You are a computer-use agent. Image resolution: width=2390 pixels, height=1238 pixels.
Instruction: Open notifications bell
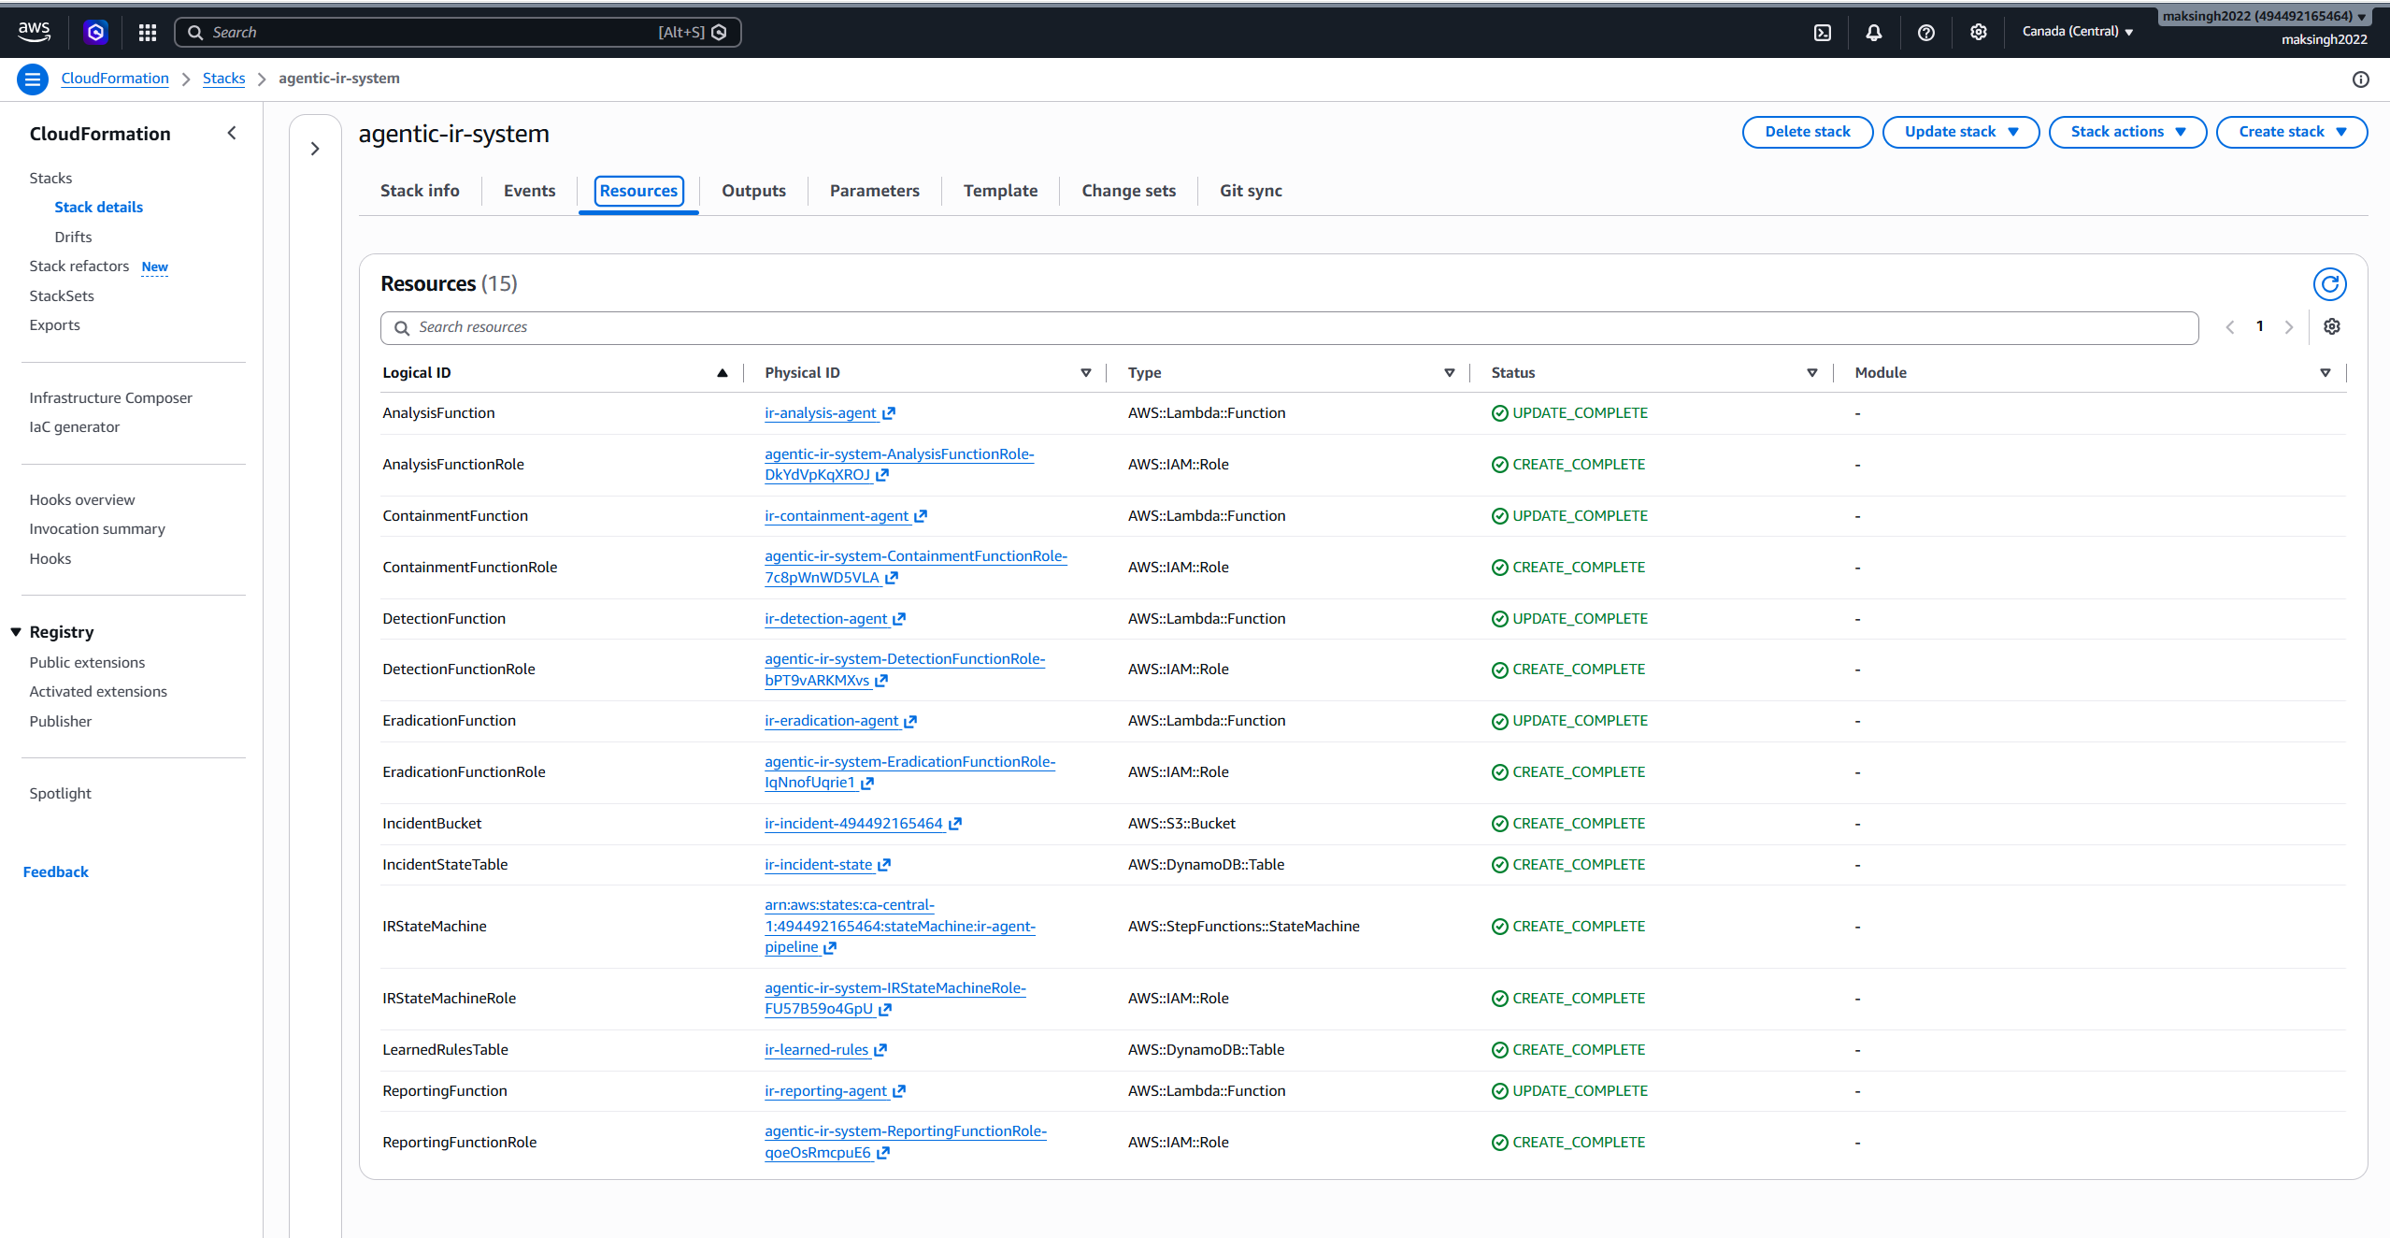1873,33
